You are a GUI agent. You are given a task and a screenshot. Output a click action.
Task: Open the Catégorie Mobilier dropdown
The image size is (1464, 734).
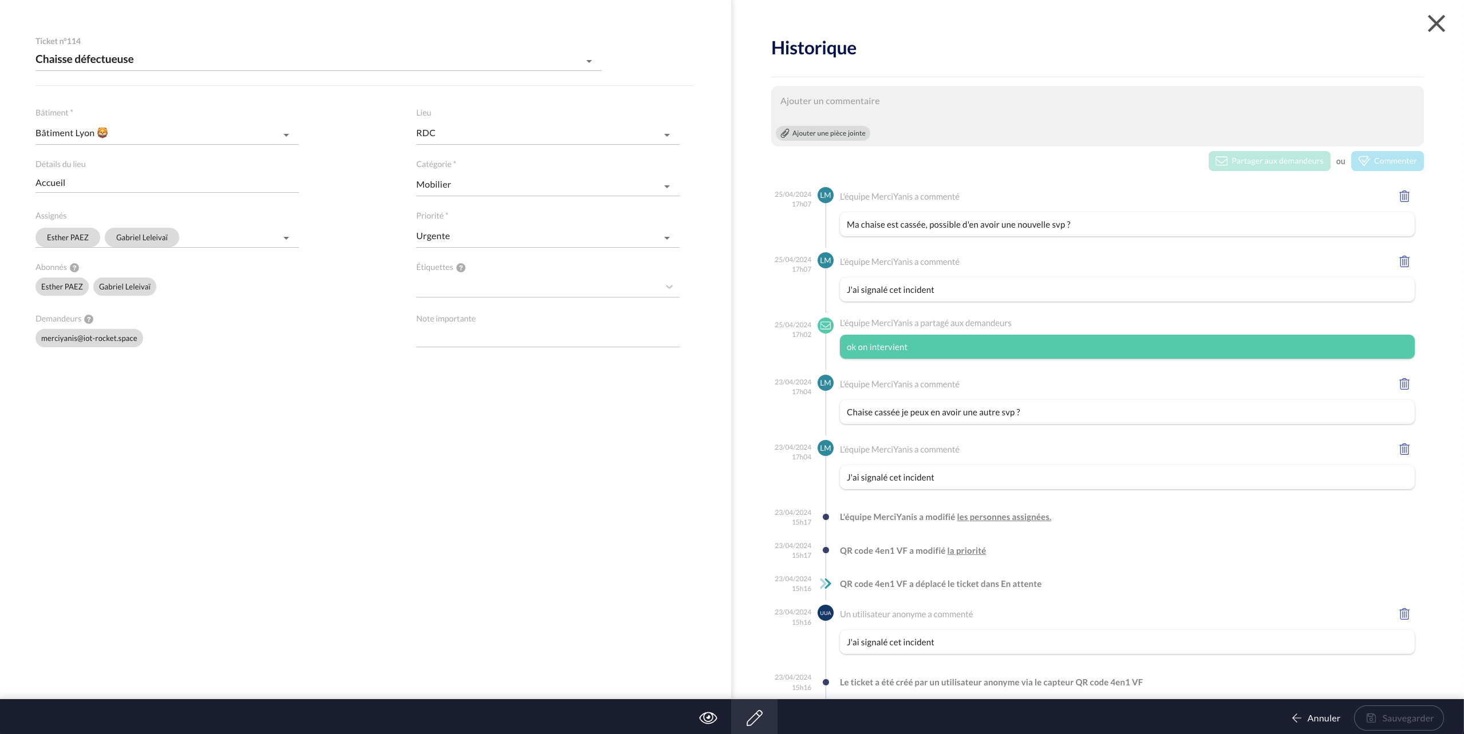[666, 187]
